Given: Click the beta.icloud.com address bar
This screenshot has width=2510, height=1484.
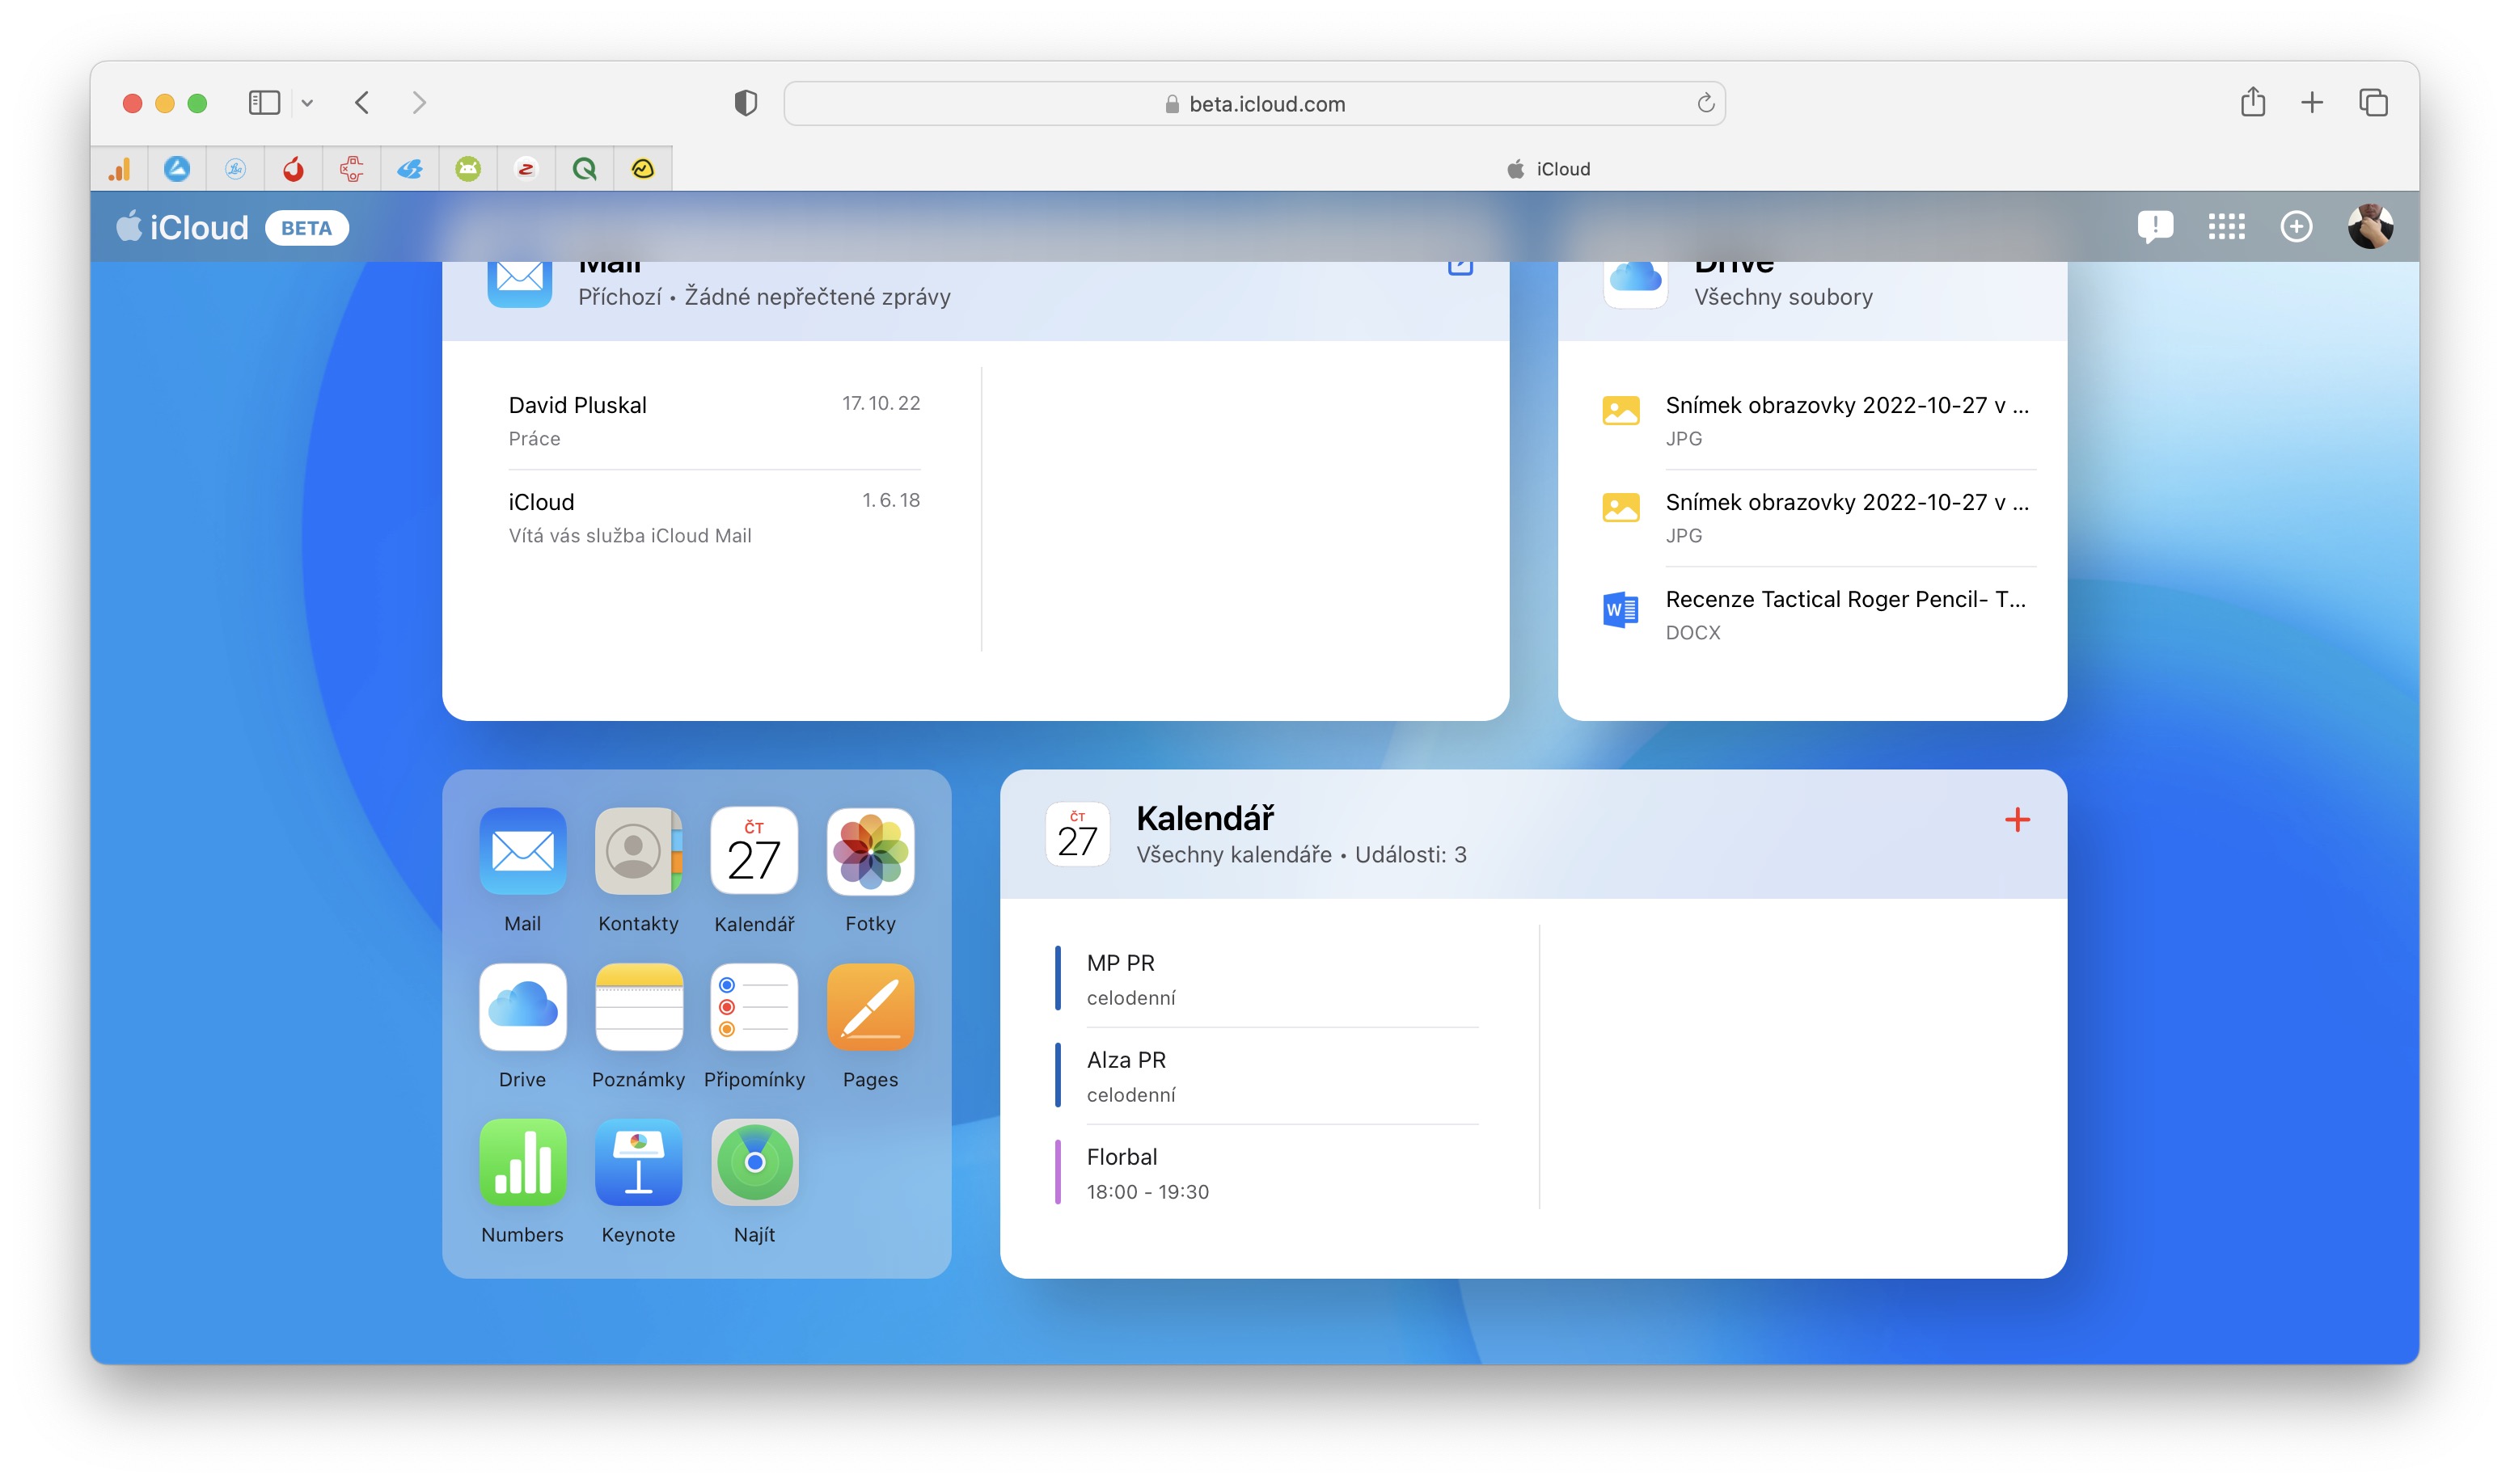Looking at the screenshot, I should 1254,104.
